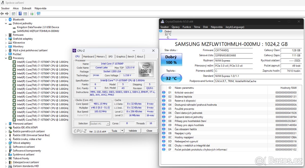This screenshot has width=305, height=168.
Task: Select the SAMSUNG MZFLW1T0HMLH-000MU disk entry
Action: pyautogui.click(x=38, y=31)
